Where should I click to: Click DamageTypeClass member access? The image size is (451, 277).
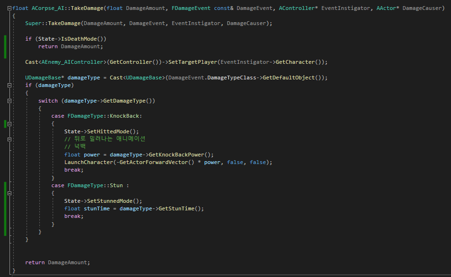tap(231, 78)
